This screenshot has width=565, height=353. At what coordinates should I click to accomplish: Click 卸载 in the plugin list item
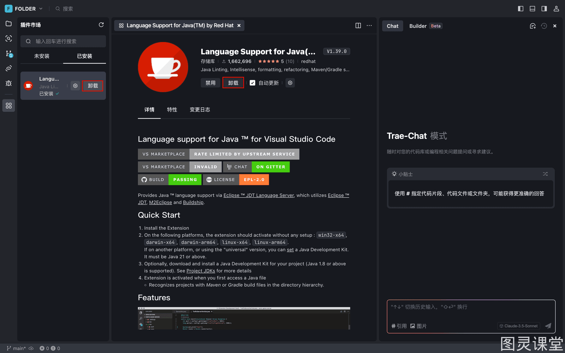click(93, 86)
